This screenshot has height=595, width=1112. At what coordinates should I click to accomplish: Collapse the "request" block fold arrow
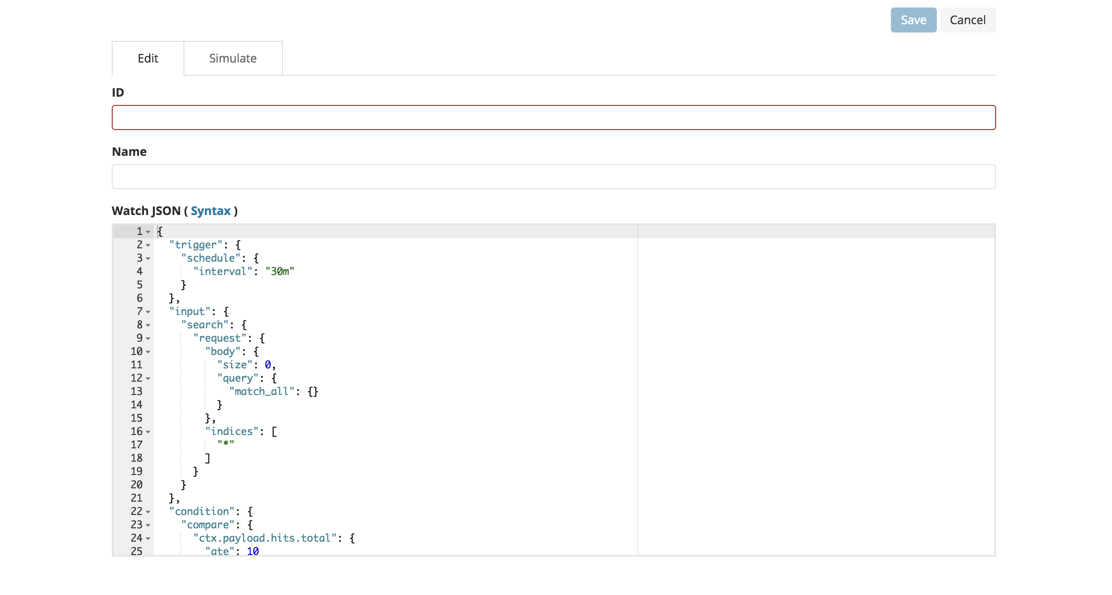[148, 338]
